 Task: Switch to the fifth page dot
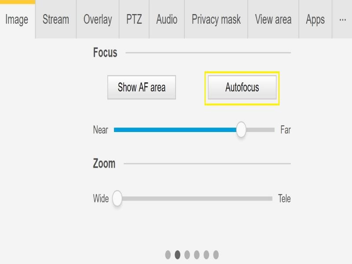[x=206, y=255]
